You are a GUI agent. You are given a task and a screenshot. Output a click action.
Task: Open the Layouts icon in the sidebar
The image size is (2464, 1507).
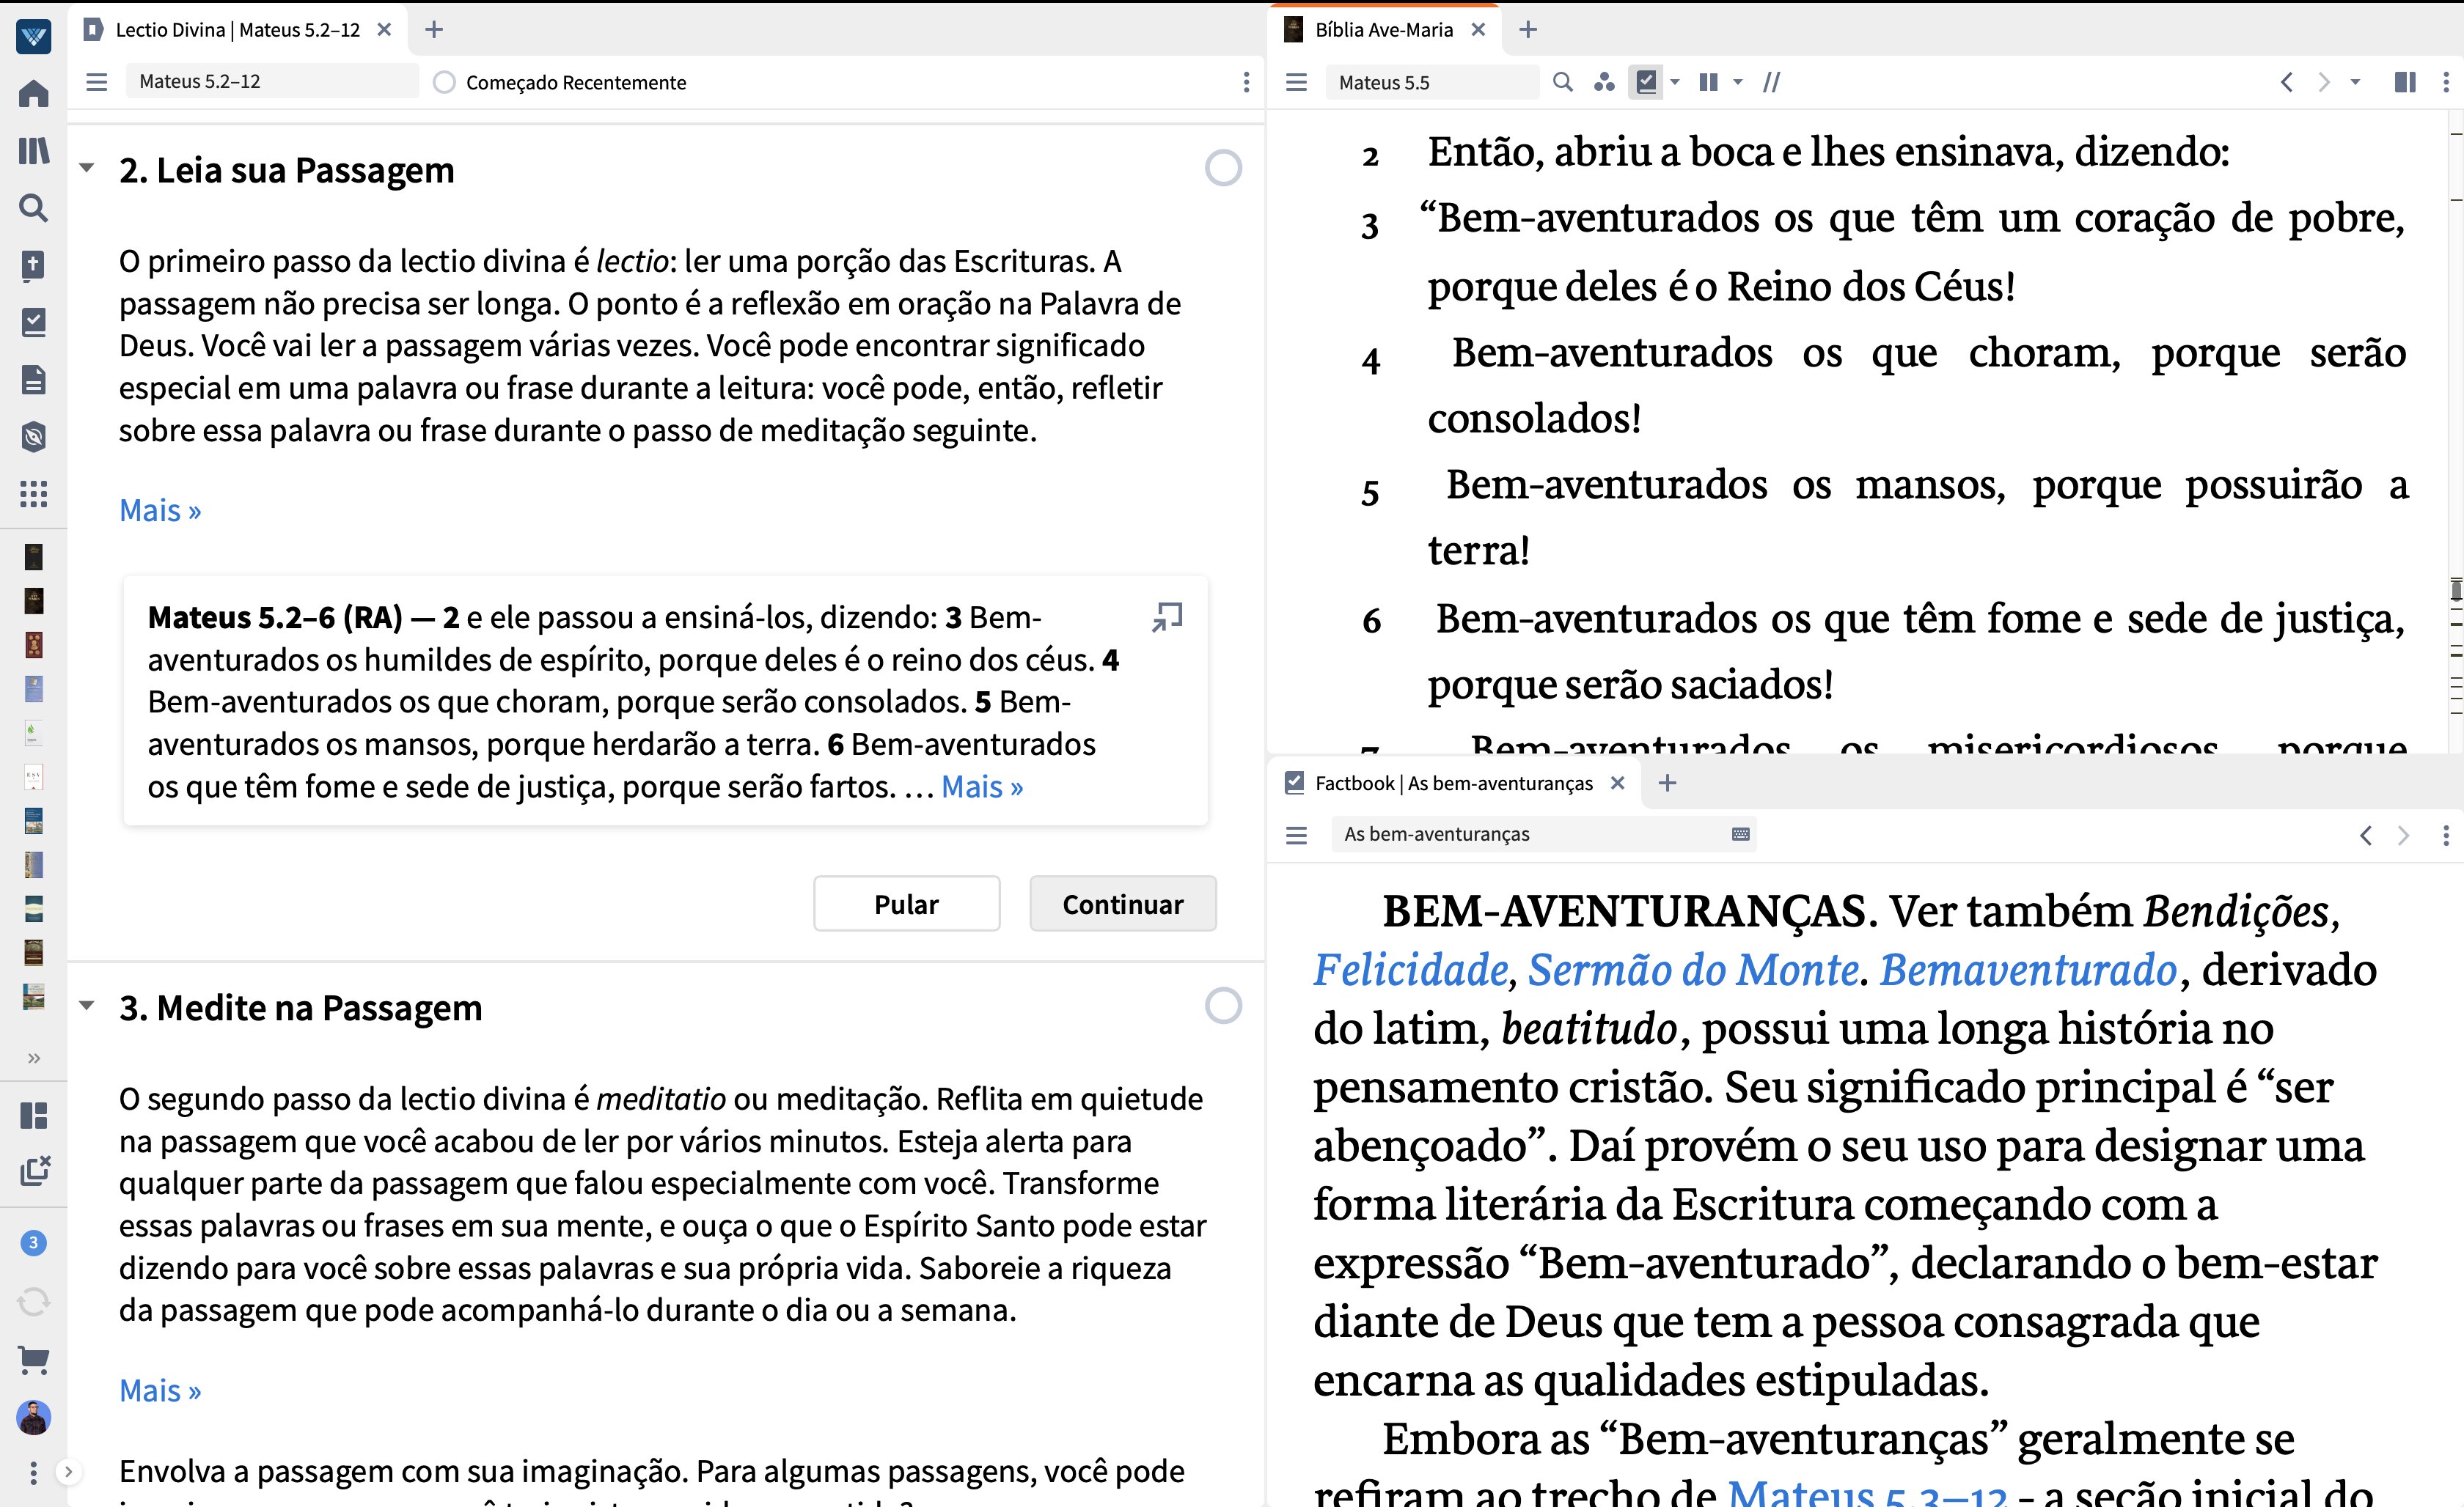pyautogui.click(x=33, y=1116)
